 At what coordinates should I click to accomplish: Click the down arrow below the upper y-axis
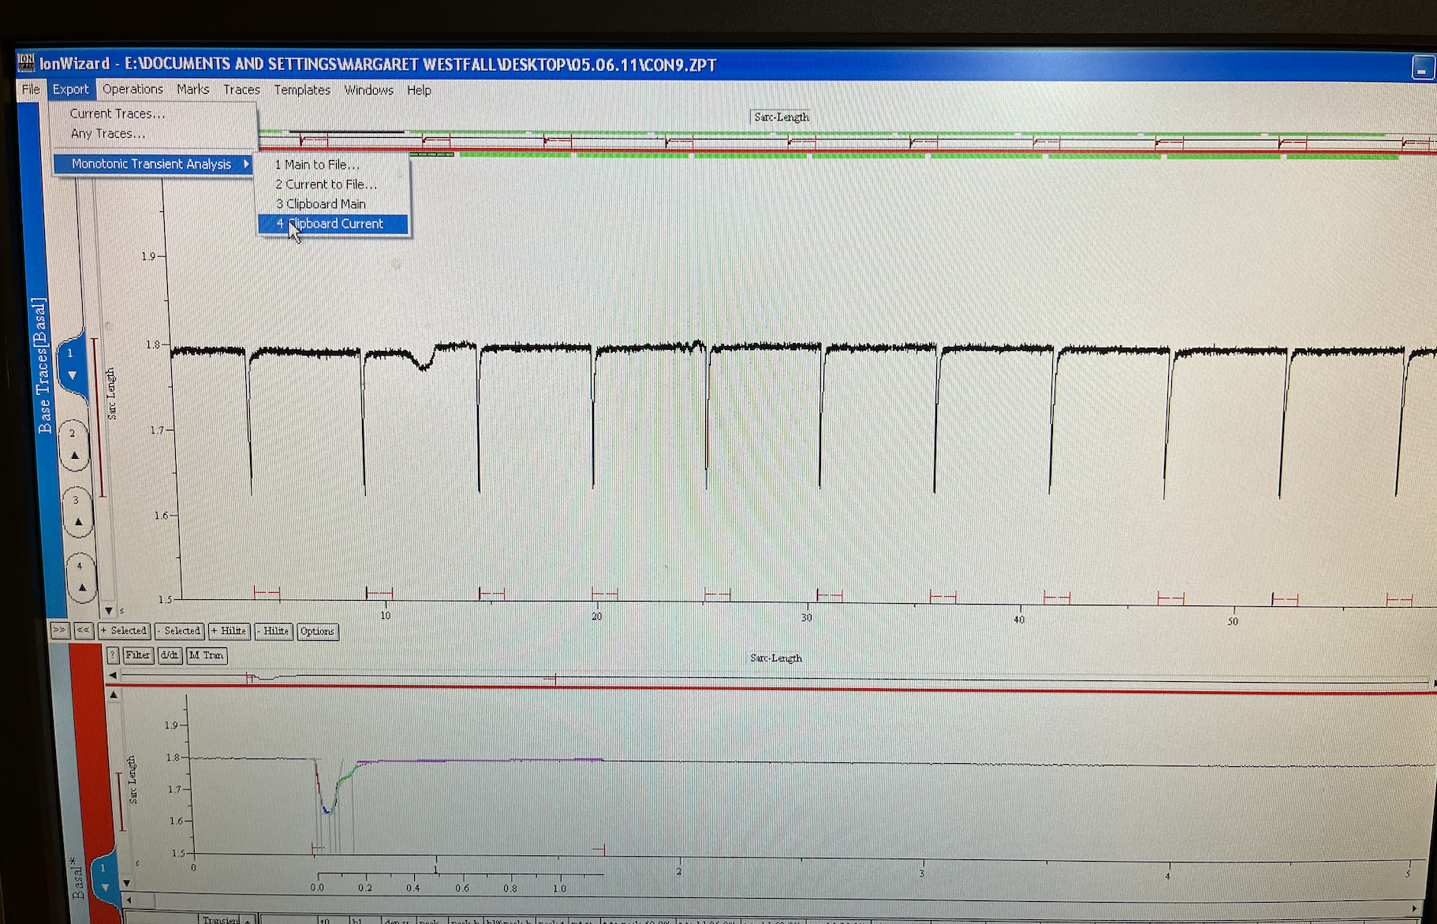[109, 611]
